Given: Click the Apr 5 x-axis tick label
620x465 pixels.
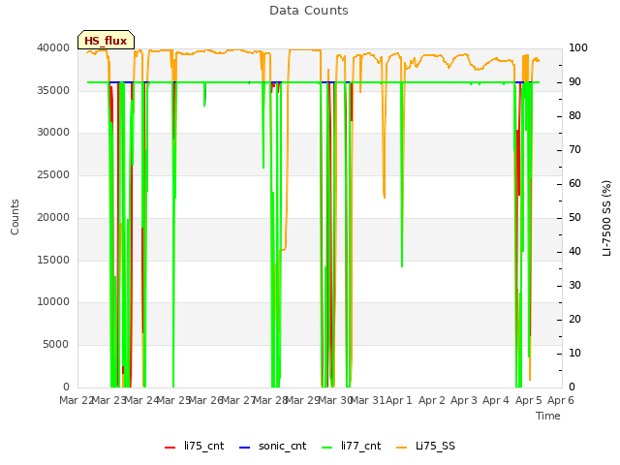Looking at the screenshot, I should (x=529, y=400).
